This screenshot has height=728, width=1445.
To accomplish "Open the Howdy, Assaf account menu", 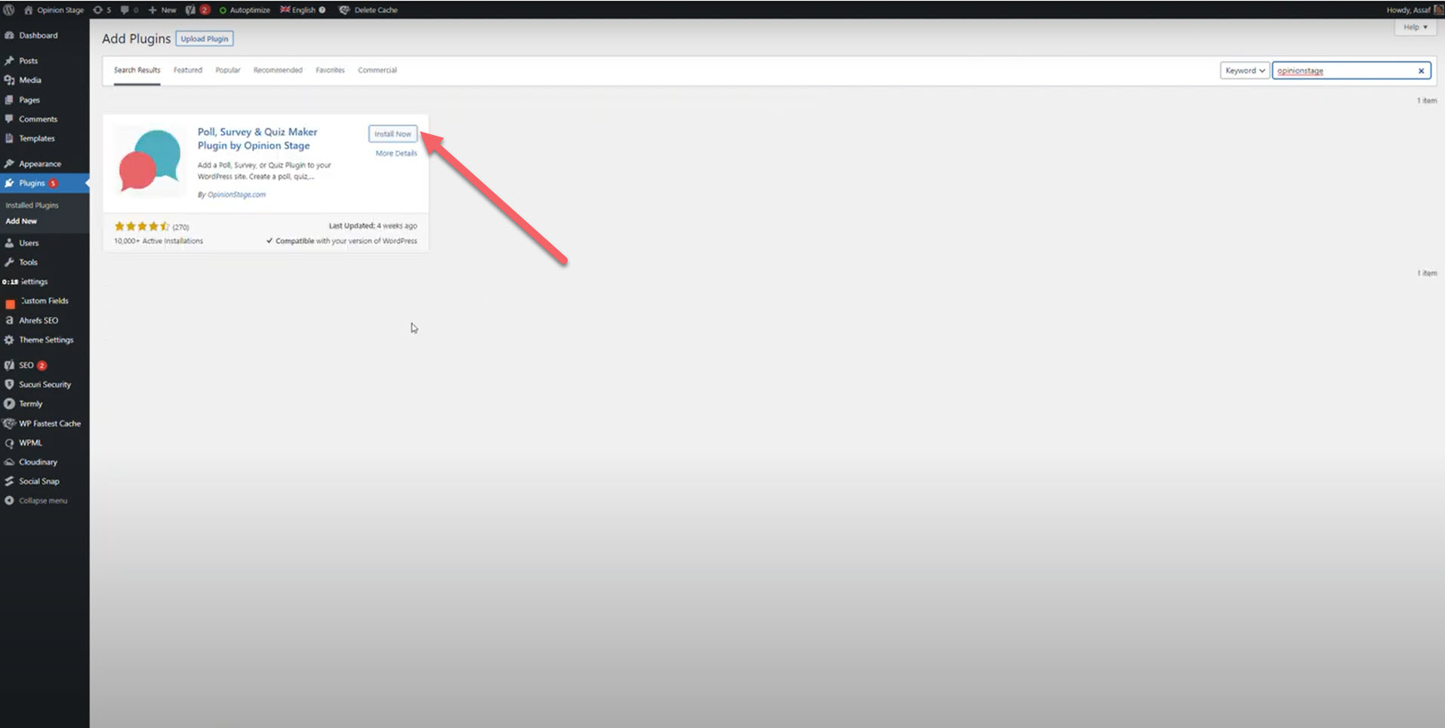I will [x=1414, y=10].
